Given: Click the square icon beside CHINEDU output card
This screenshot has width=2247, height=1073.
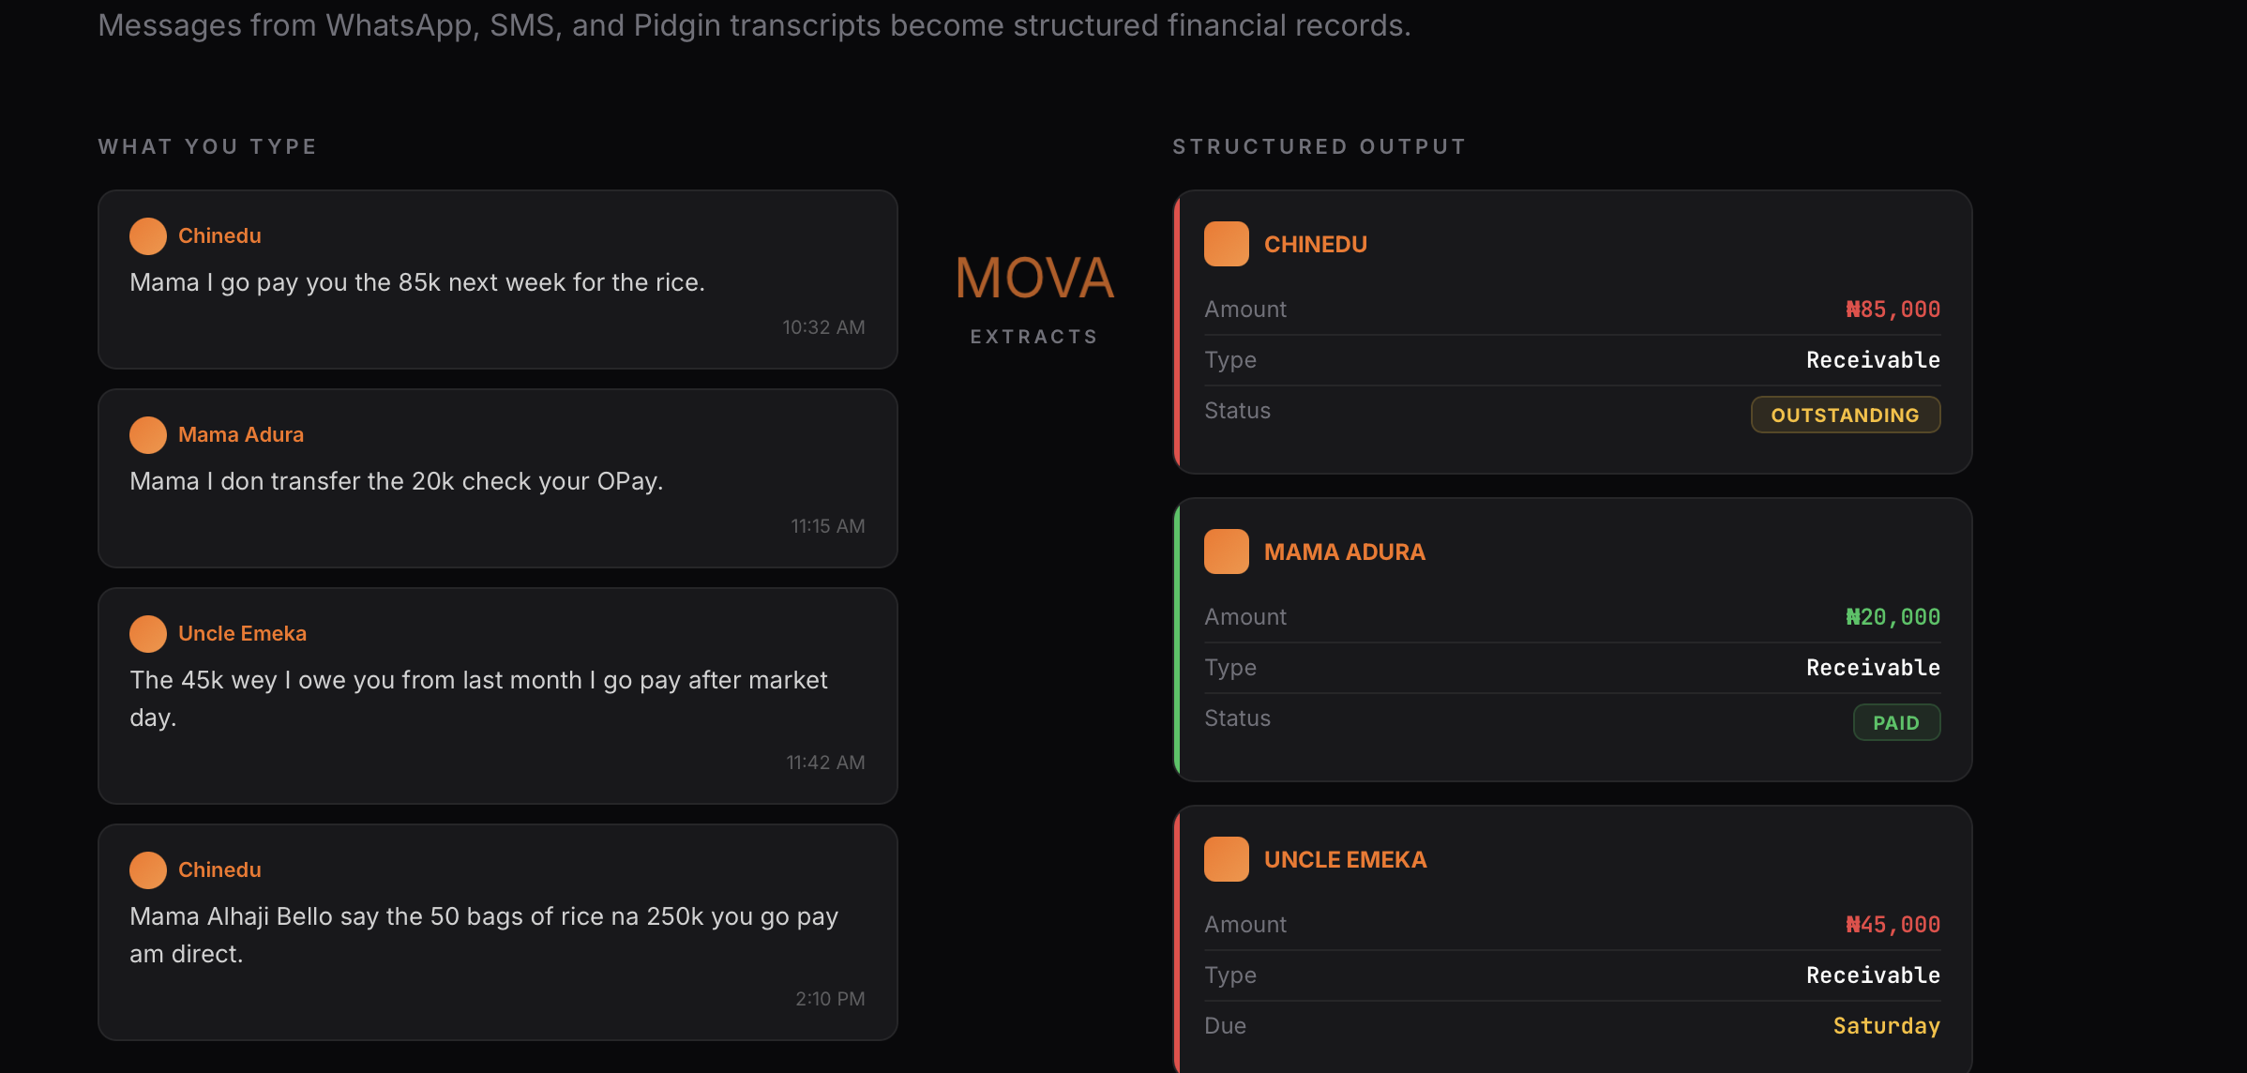Looking at the screenshot, I should tap(1227, 244).
